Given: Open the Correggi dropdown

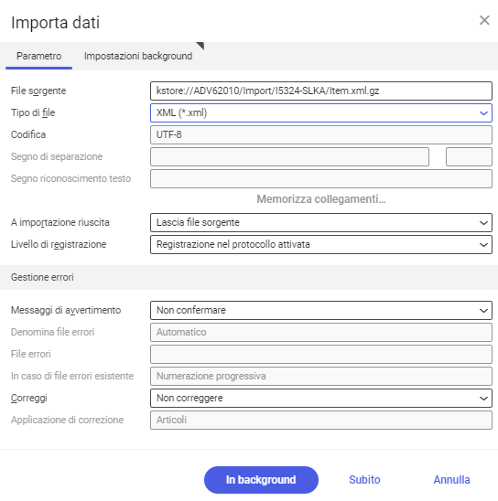Looking at the screenshot, I should [321, 398].
